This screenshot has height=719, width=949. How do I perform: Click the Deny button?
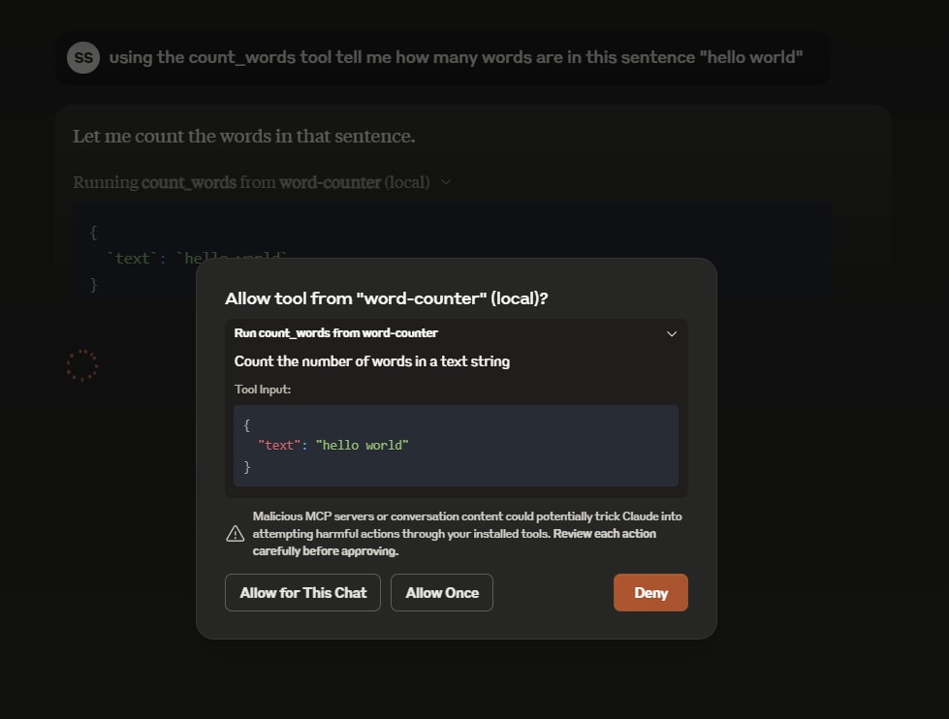[650, 592]
